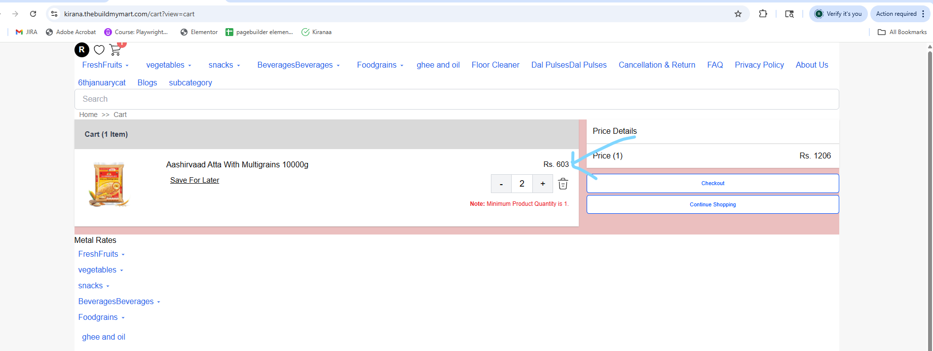Open the wishlist heart icon
Screen dimensions: 933x351
pos(99,50)
